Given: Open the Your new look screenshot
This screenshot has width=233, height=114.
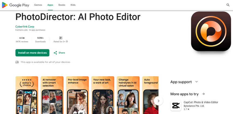Looking at the screenshot, I should point(103,95).
